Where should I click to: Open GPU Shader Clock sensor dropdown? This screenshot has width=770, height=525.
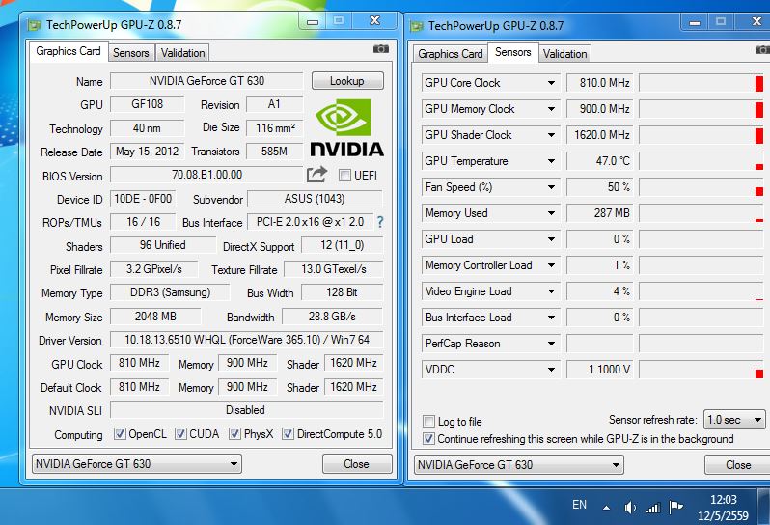[x=551, y=135]
